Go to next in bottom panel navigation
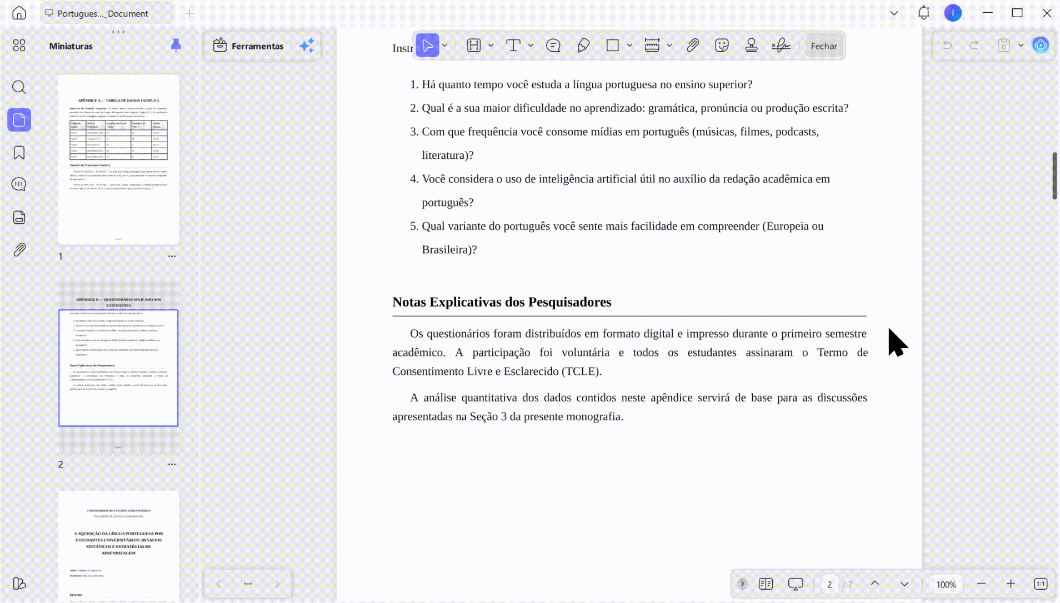 [278, 584]
